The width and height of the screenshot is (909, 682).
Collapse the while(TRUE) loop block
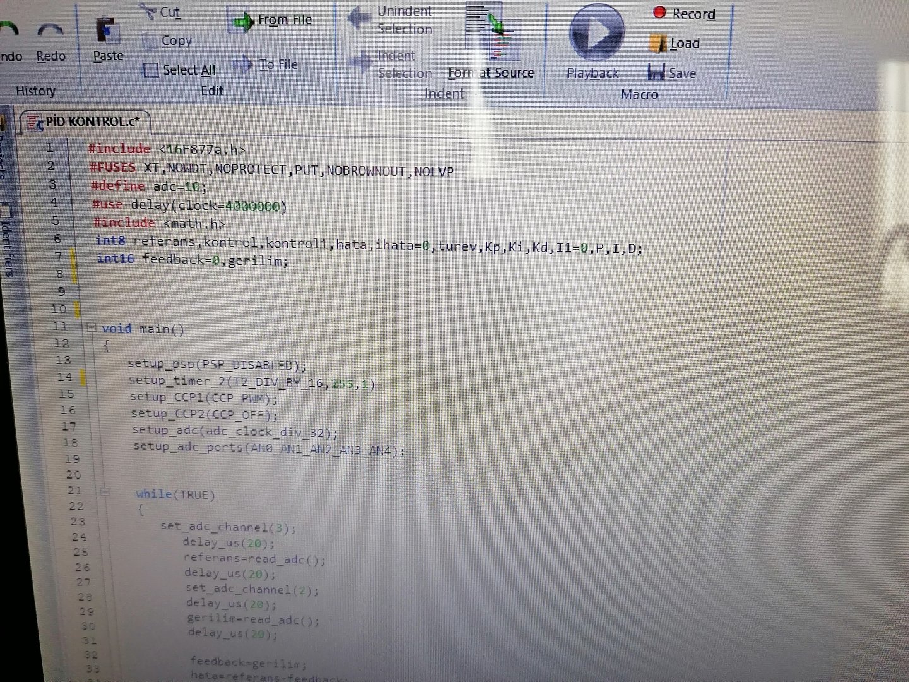click(105, 492)
